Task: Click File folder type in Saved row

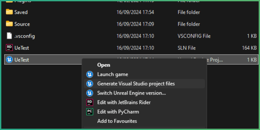Action: (x=189, y=12)
